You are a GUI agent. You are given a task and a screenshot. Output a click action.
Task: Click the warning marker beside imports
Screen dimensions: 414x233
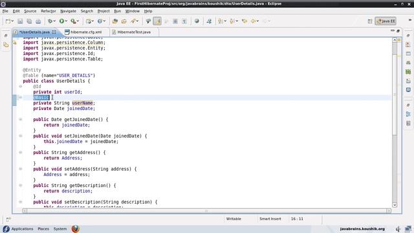click(x=14, y=43)
